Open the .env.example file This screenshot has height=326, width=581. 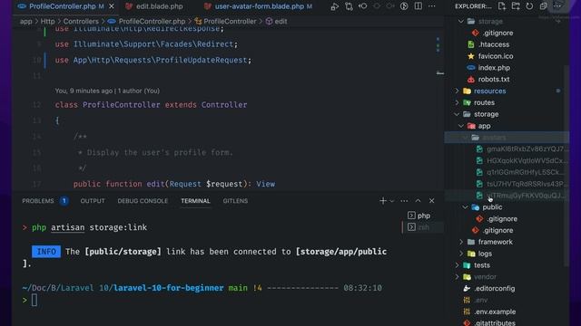pos(495,312)
